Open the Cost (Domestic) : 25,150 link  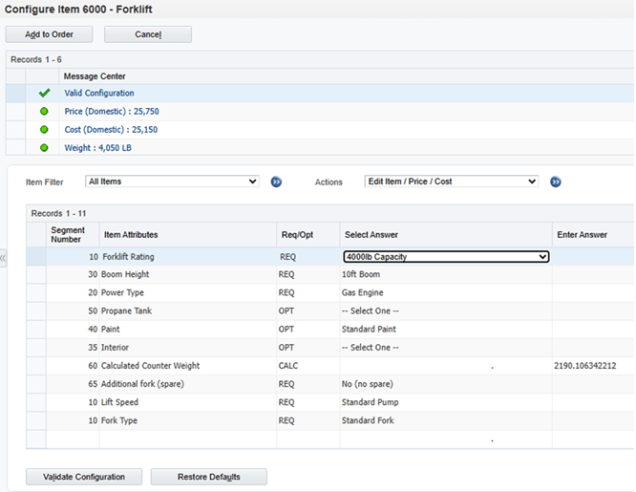tap(111, 130)
